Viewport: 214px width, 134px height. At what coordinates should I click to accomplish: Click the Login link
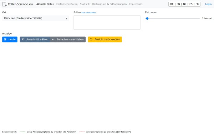tap(208, 4)
